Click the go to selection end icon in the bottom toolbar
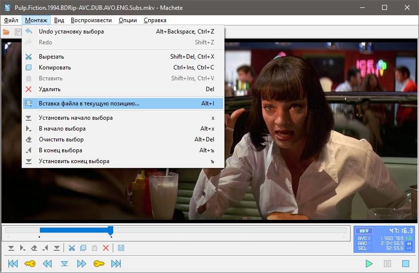The height and width of the screenshot is (273, 419). (45, 248)
